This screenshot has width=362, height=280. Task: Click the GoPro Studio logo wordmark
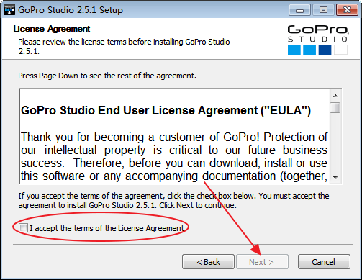click(318, 34)
